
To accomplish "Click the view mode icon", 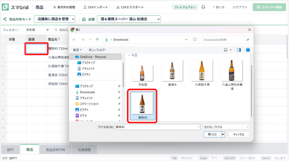I will pyautogui.click(x=226, y=50).
